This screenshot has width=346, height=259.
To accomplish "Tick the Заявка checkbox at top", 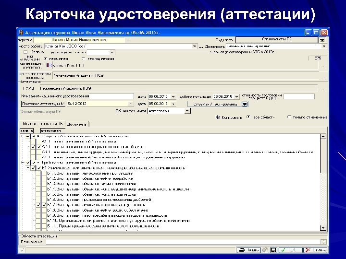I will [25, 52].
